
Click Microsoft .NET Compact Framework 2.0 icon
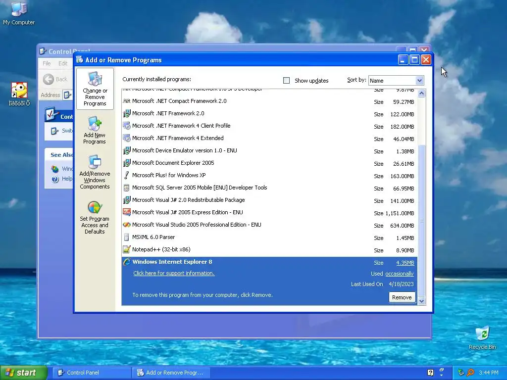(x=126, y=101)
